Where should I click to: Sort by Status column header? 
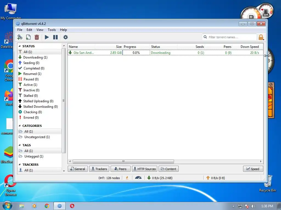point(164,46)
